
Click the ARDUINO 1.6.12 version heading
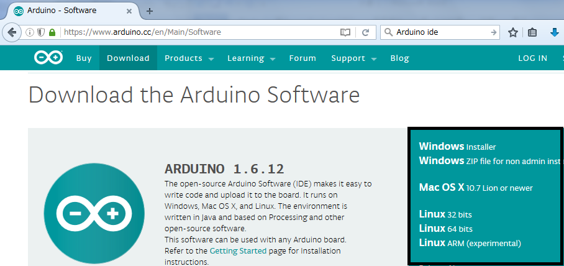click(x=224, y=168)
